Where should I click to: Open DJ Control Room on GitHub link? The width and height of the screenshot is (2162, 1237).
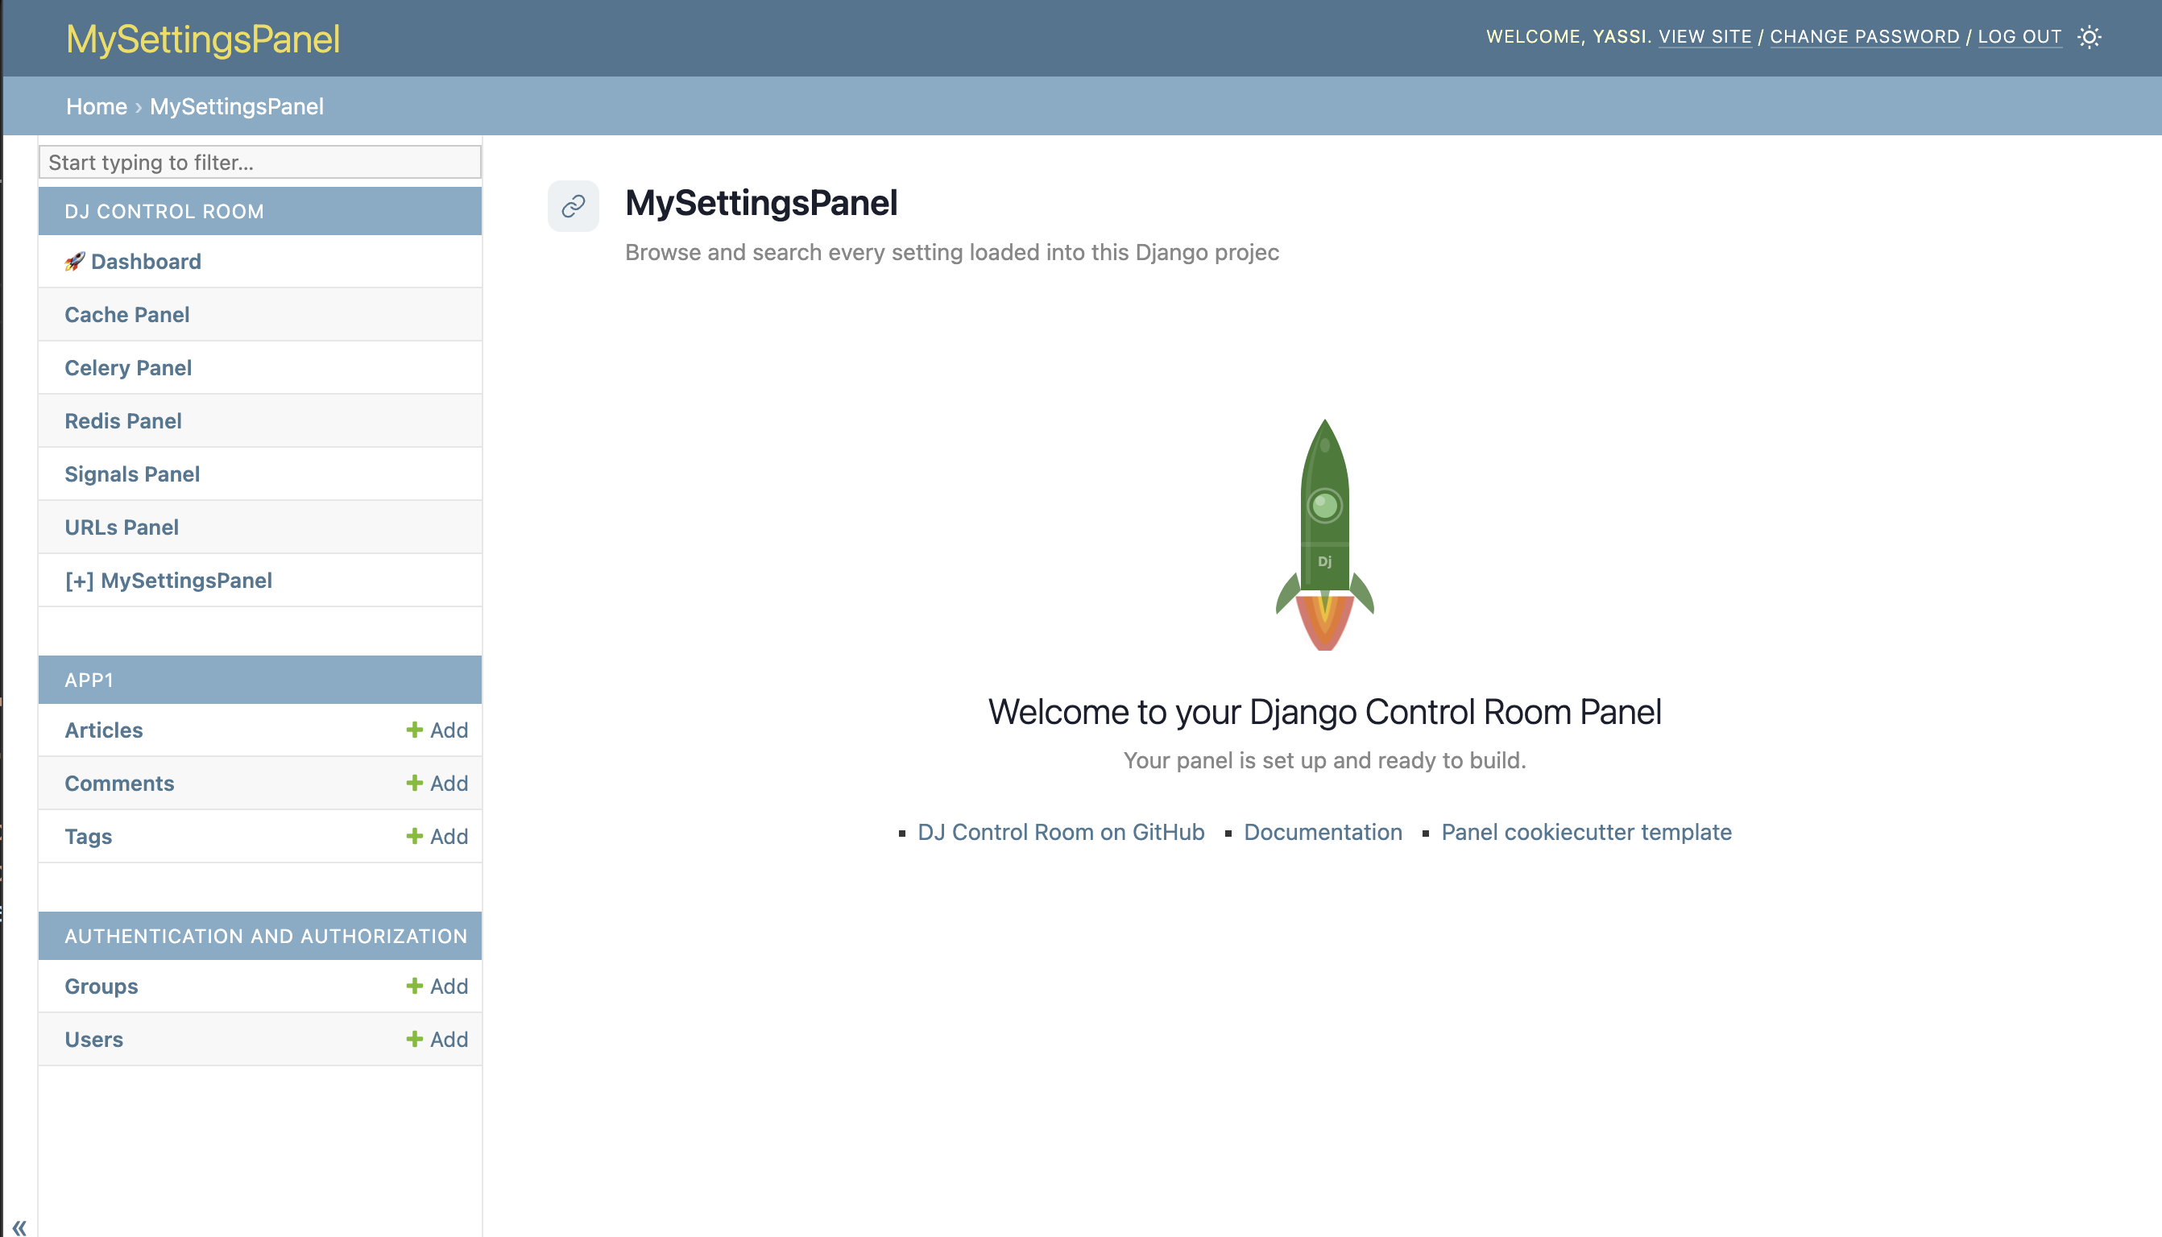pyautogui.click(x=1061, y=832)
